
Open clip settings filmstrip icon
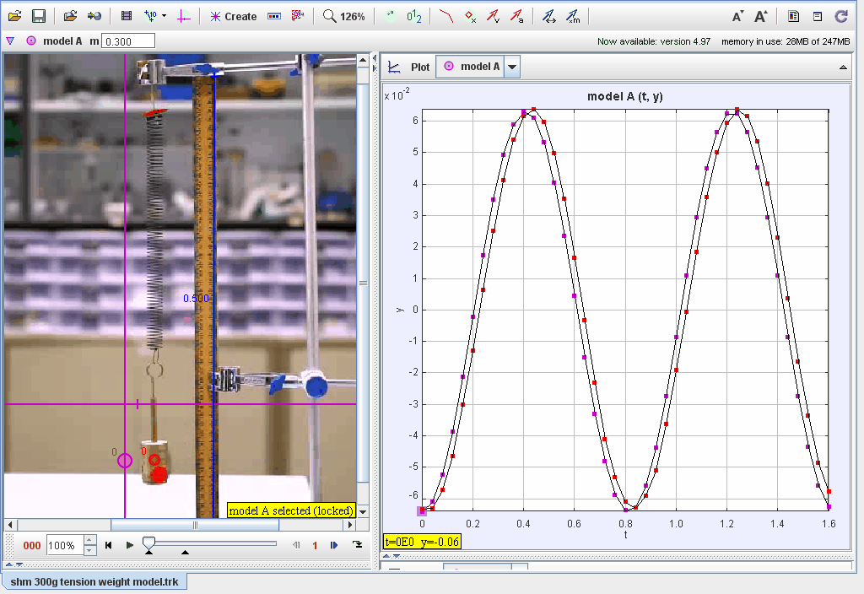point(127,16)
